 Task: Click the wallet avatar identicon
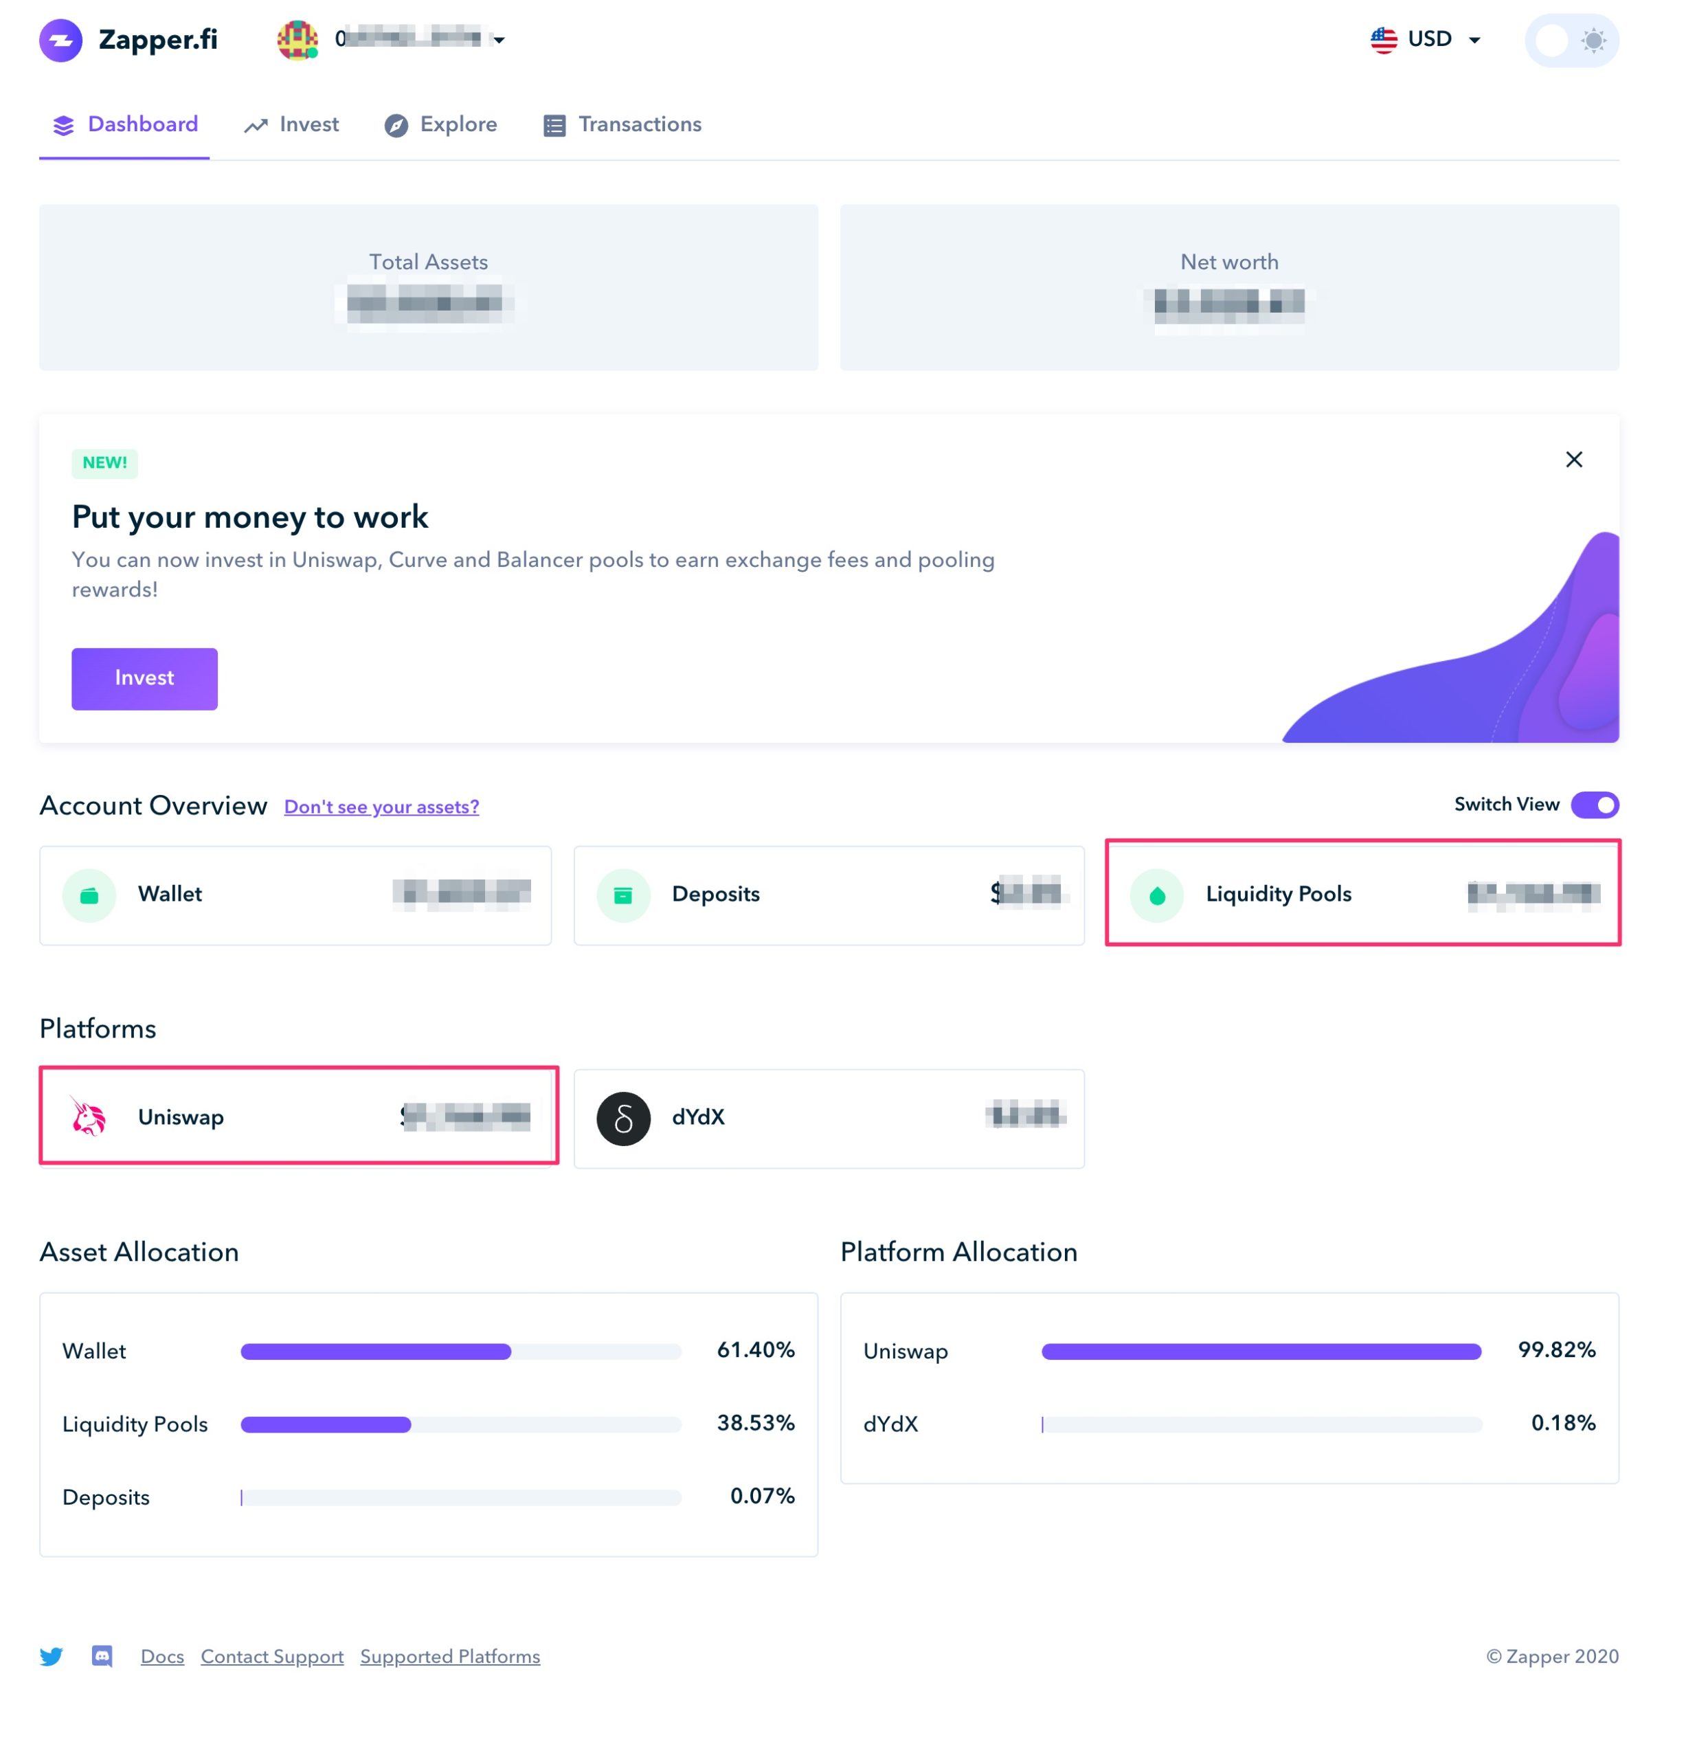pos(297,41)
